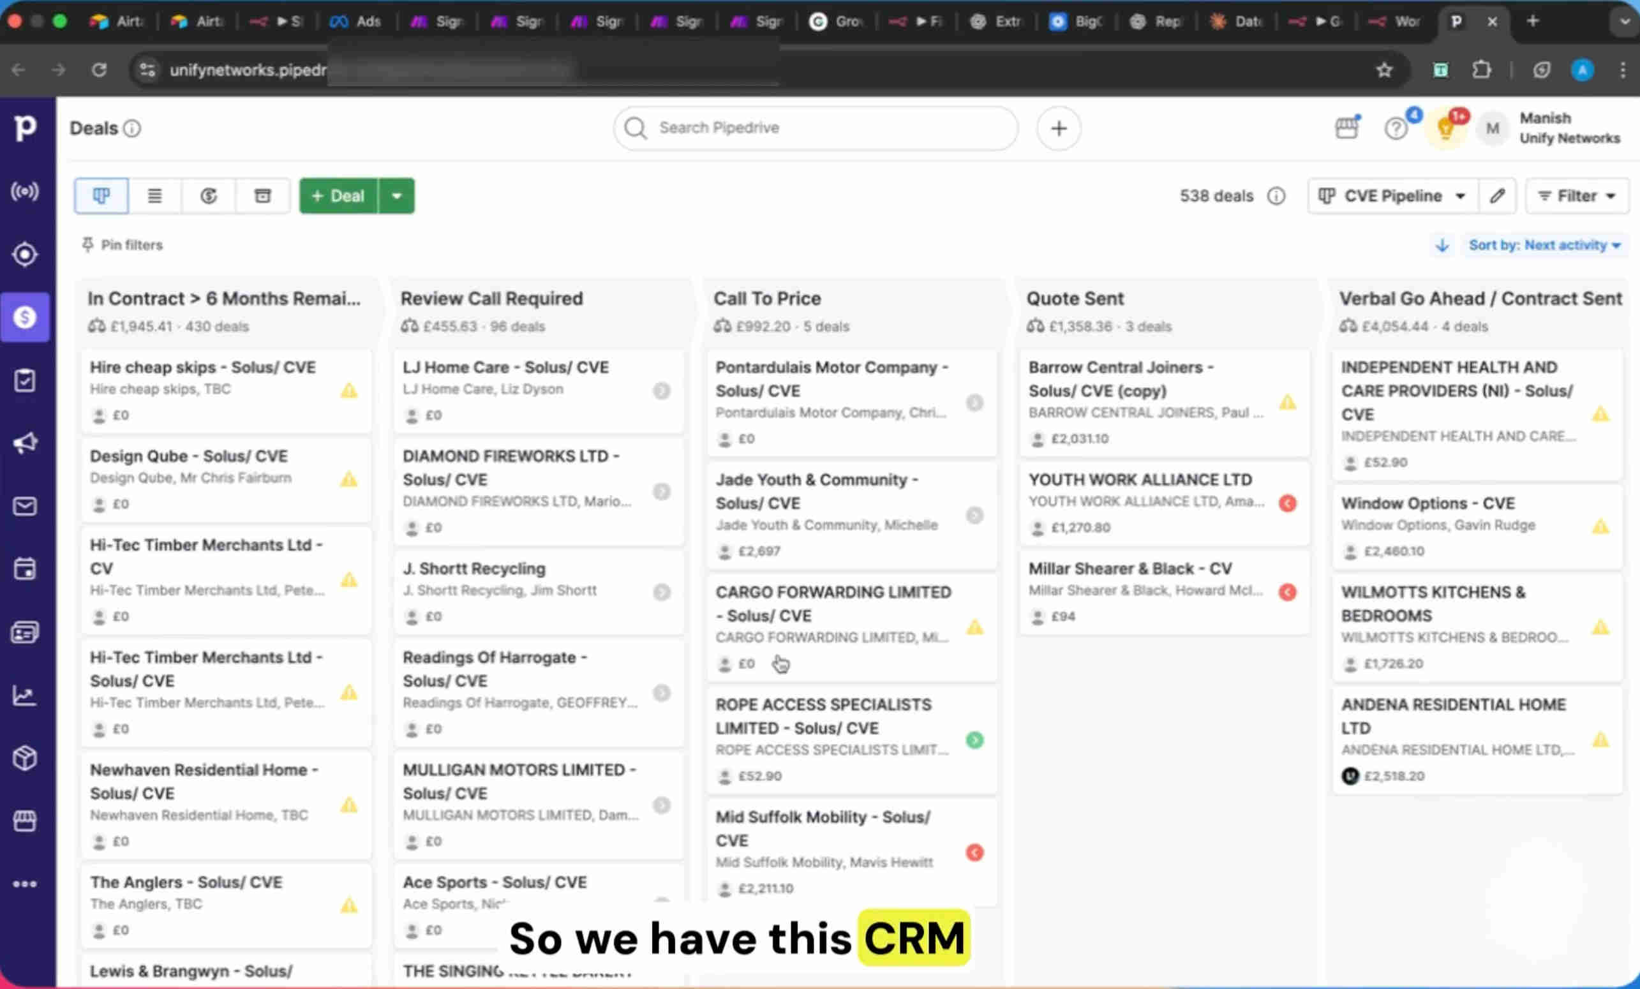Click warning icon on Design Qube deal

[349, 479]
